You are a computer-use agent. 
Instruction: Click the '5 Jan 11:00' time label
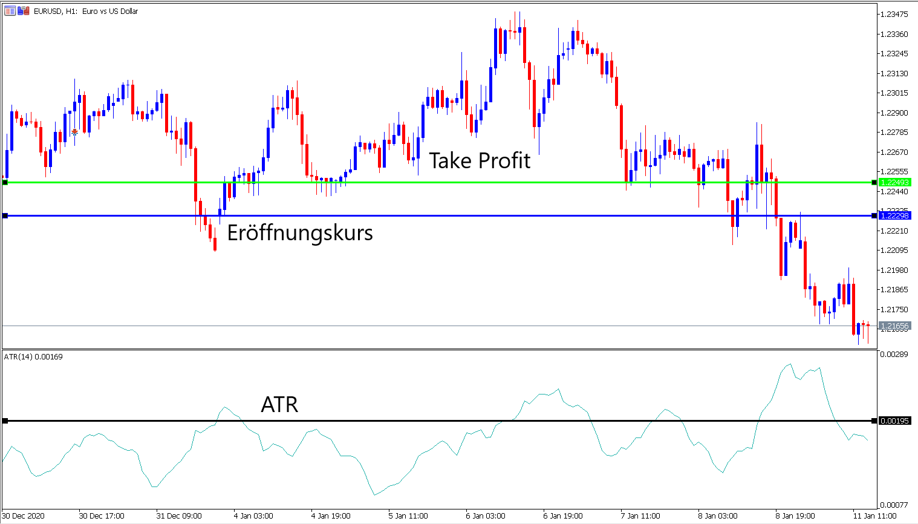(408, 516)
